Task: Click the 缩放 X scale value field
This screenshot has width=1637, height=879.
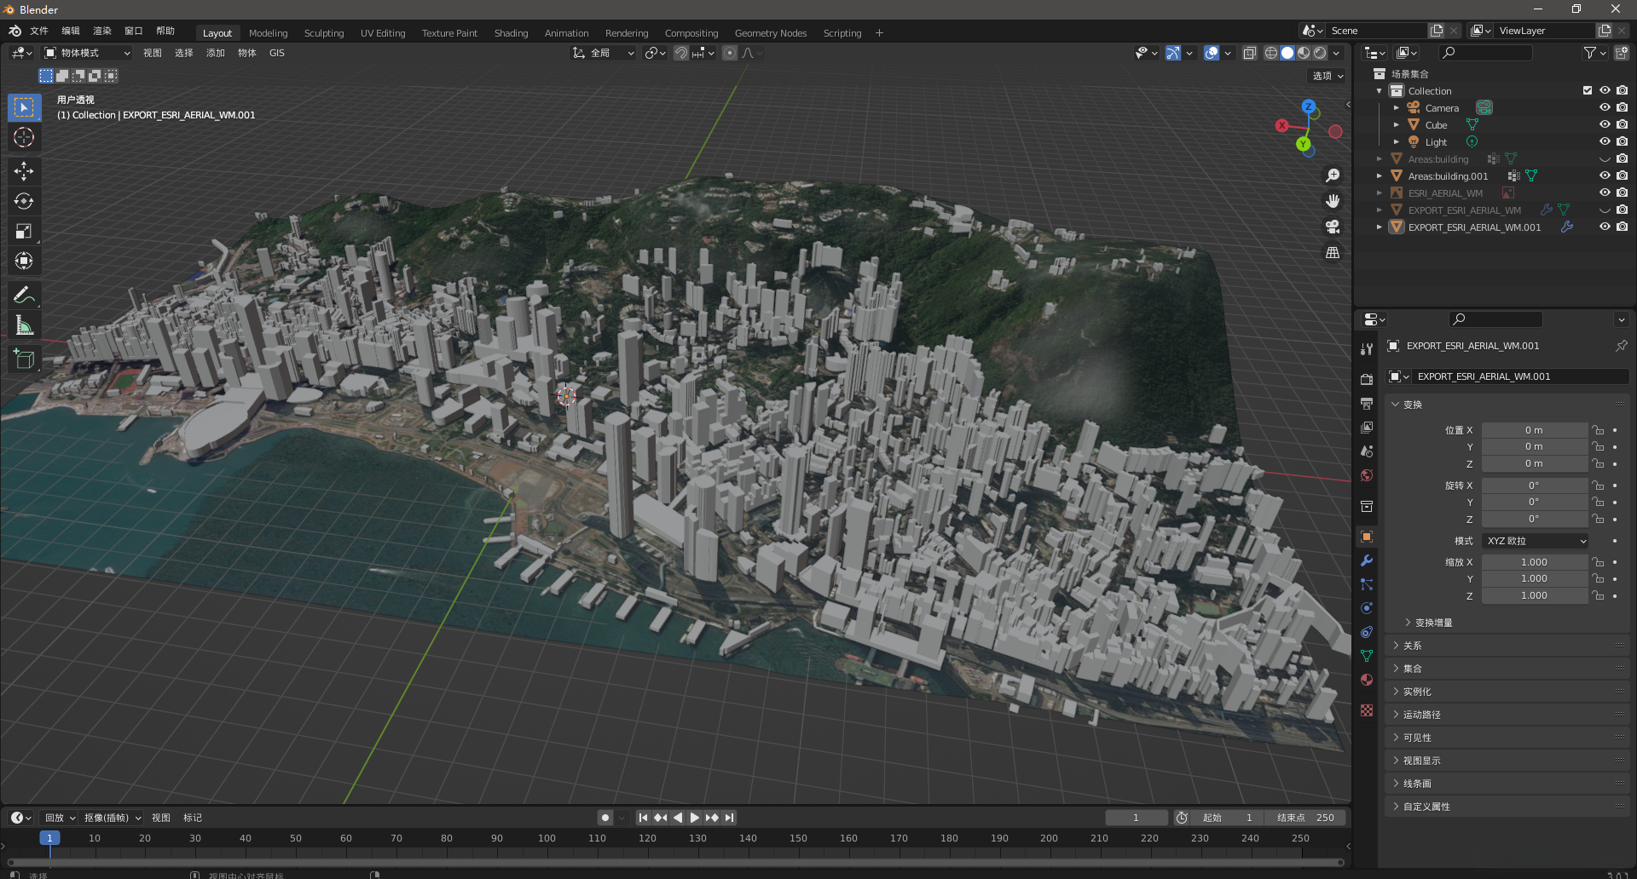Action: (x=1533, y=562)
